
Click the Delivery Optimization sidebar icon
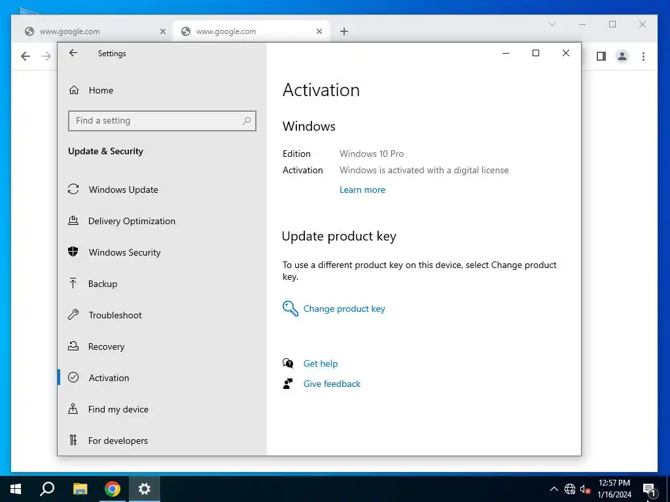73,220
